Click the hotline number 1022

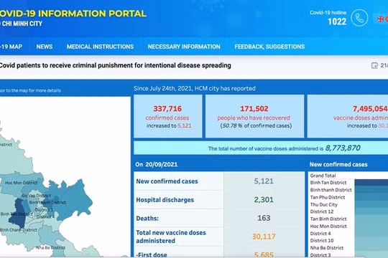337,21
